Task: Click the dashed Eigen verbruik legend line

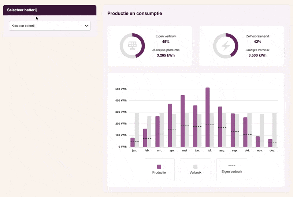Action: click(x=231, y=166)
